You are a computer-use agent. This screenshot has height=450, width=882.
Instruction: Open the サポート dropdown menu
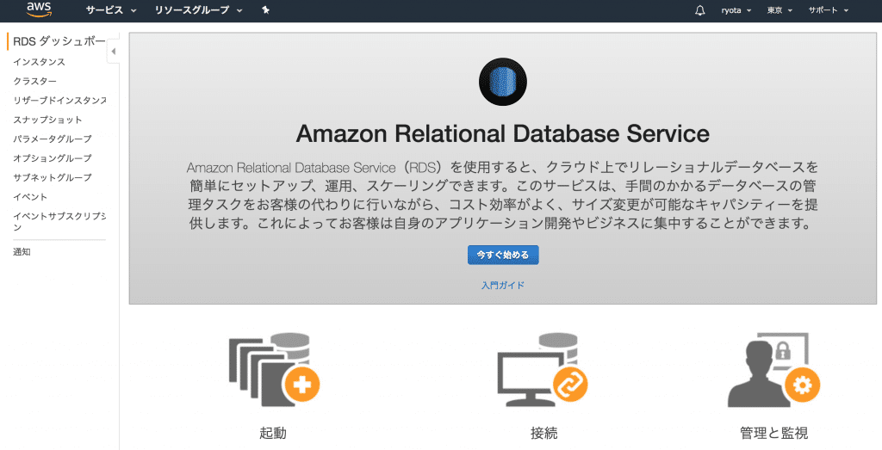click(828, 10)
